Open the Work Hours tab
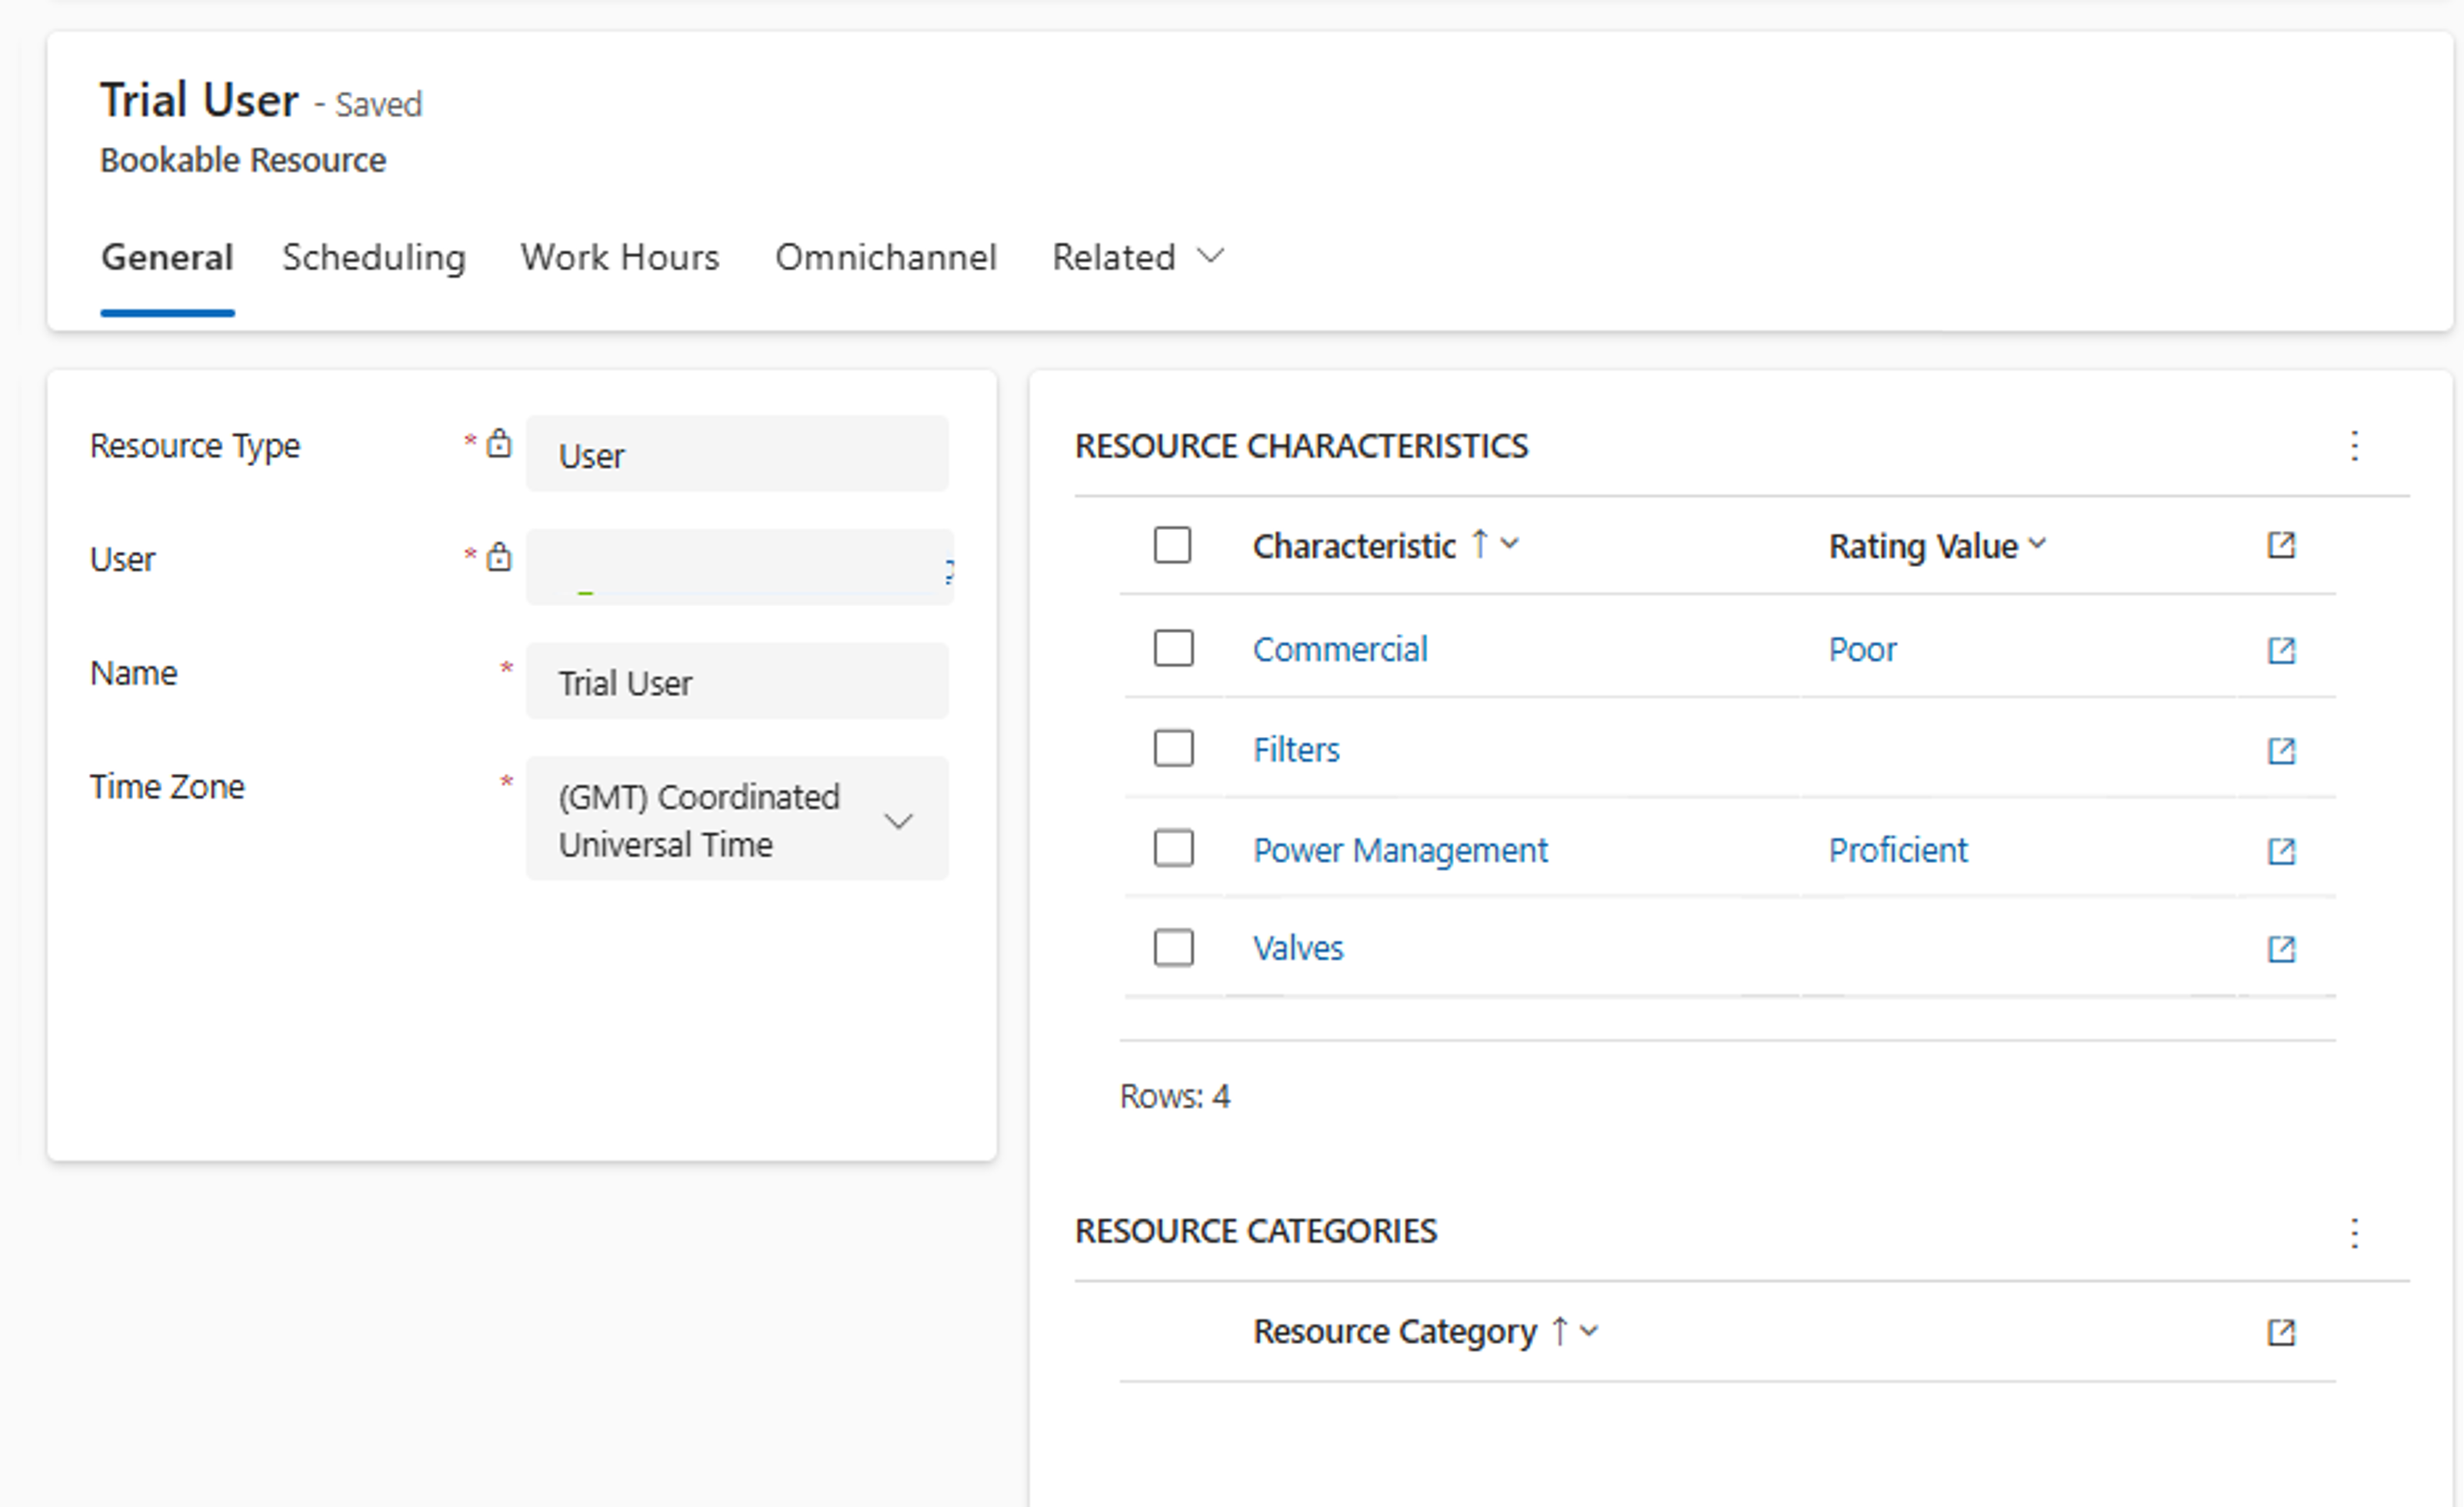This screenshot has width=2464, height=1507. 620,257
